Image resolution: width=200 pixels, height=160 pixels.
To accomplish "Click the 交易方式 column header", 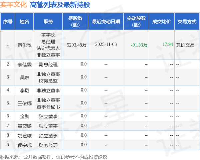I will [x=187, y=22].
